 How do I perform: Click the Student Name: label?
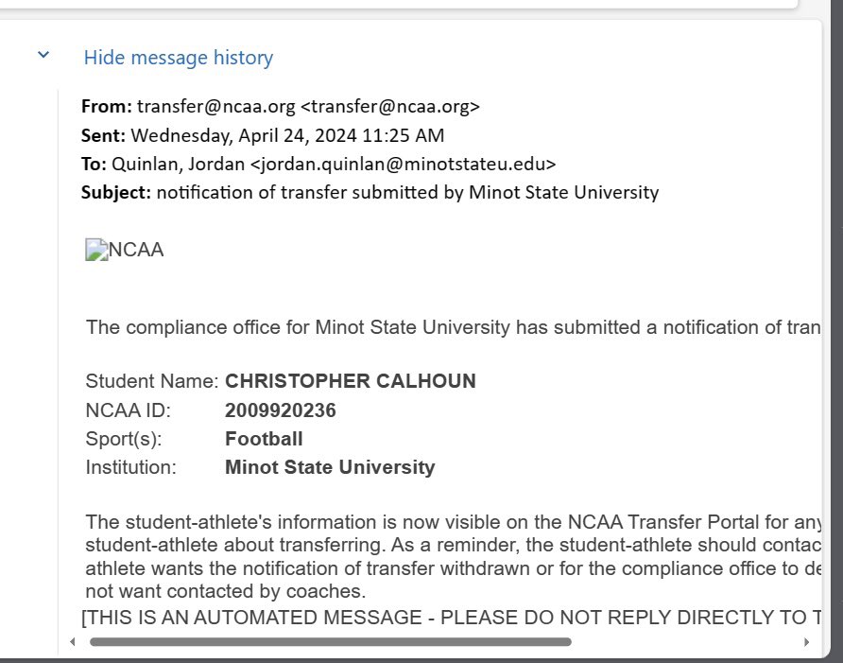[x=152, y=381]
